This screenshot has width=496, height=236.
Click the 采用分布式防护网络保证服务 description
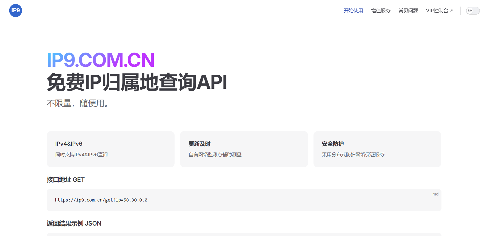(x=353, y=155)
